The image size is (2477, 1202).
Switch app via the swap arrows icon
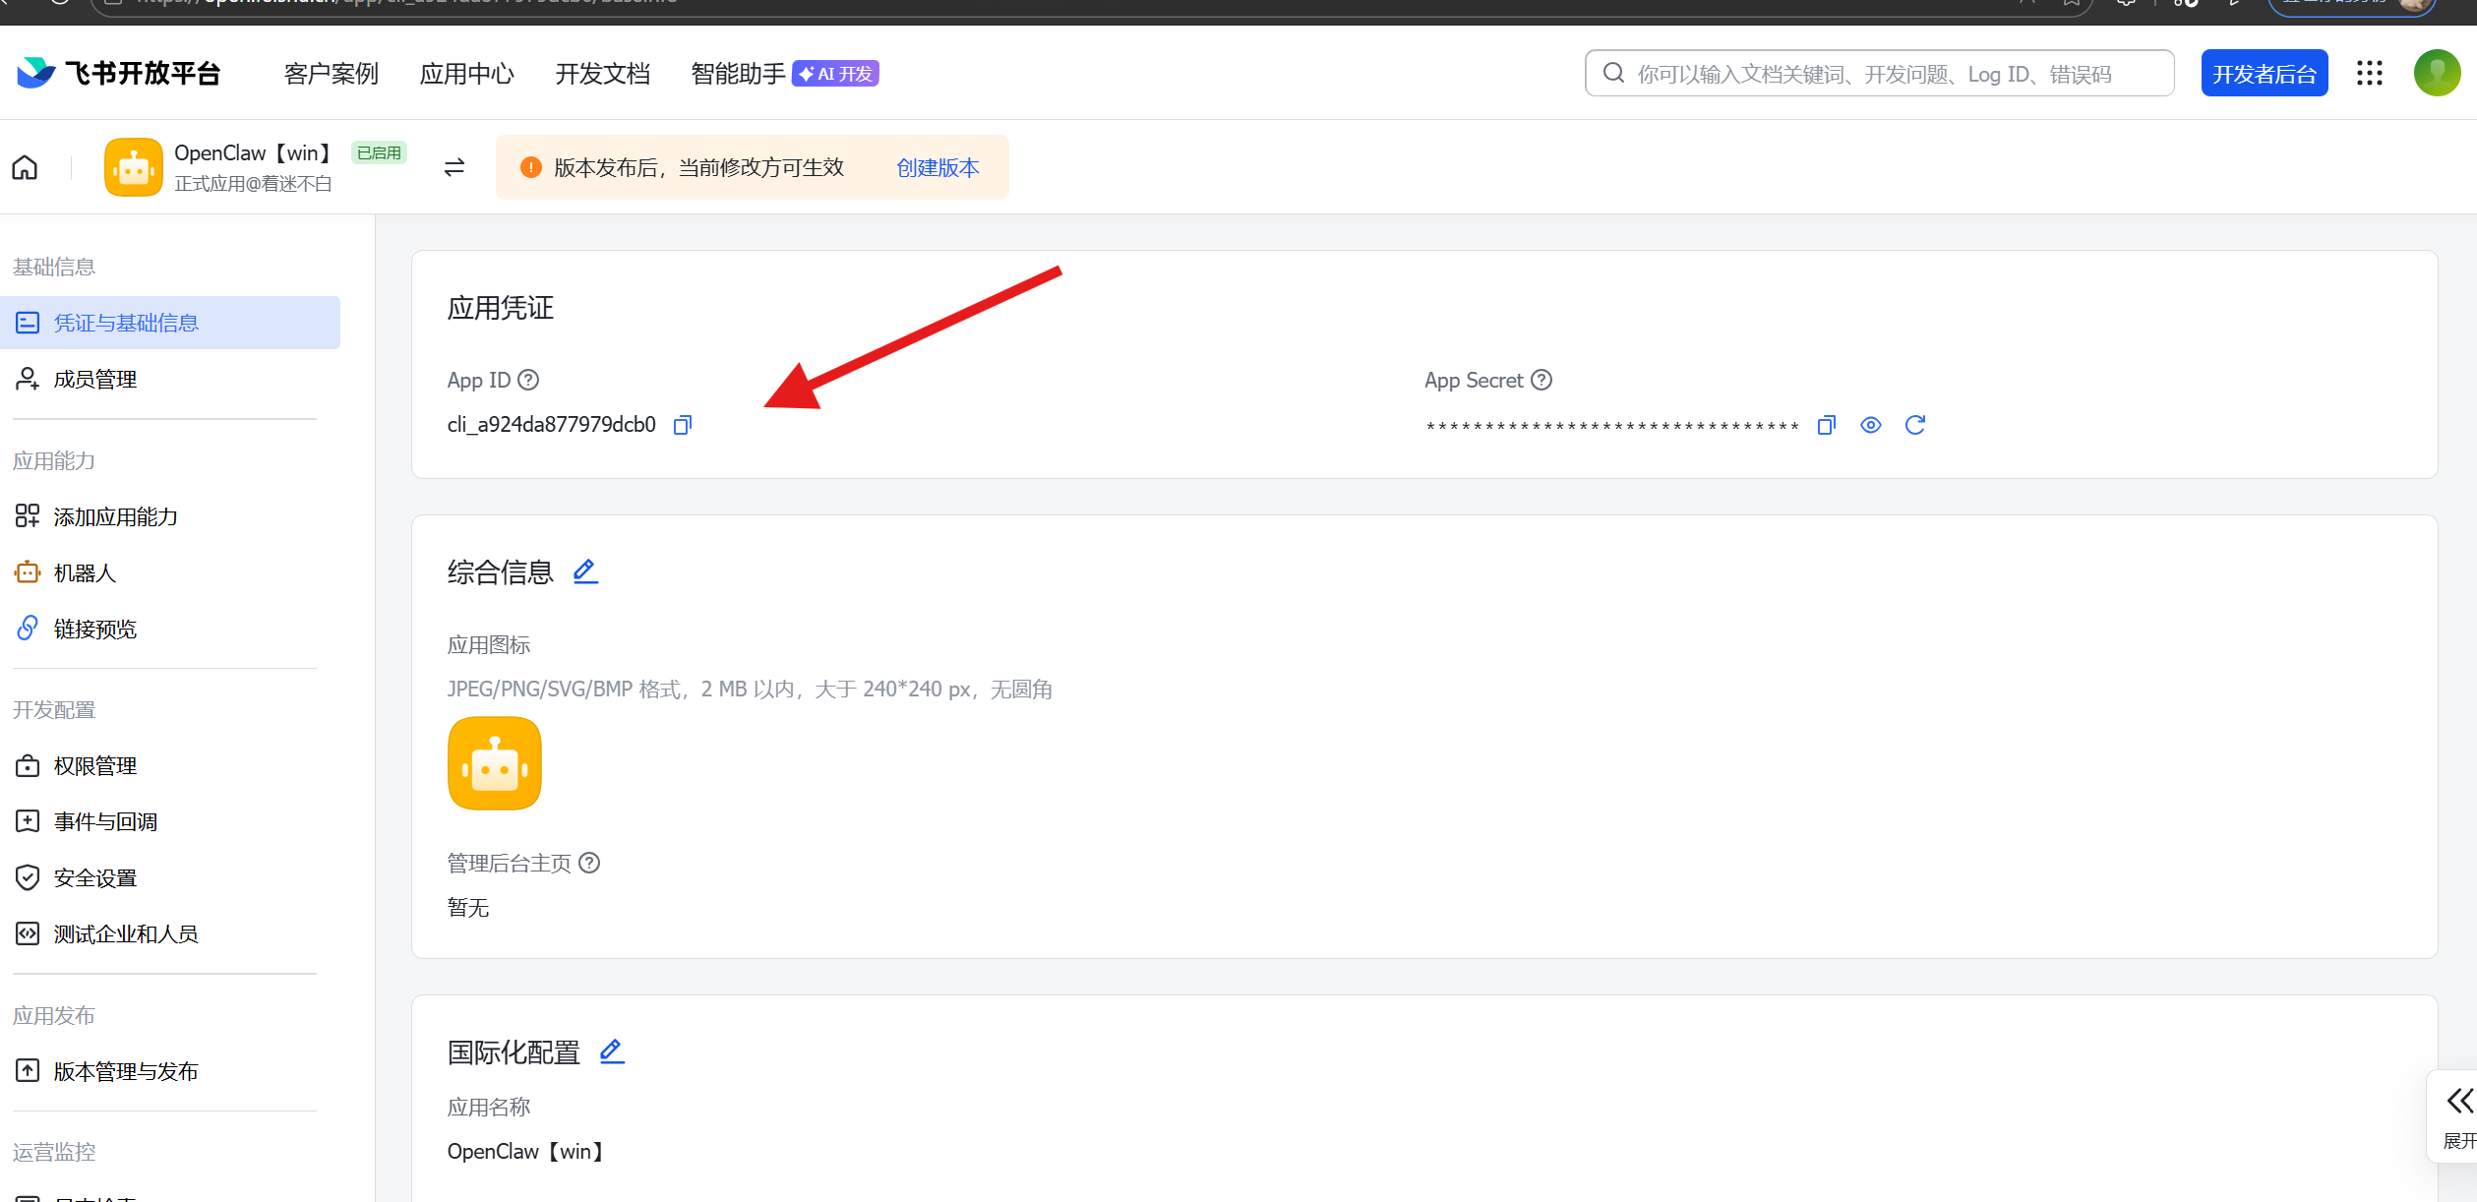tap(453, 168)
